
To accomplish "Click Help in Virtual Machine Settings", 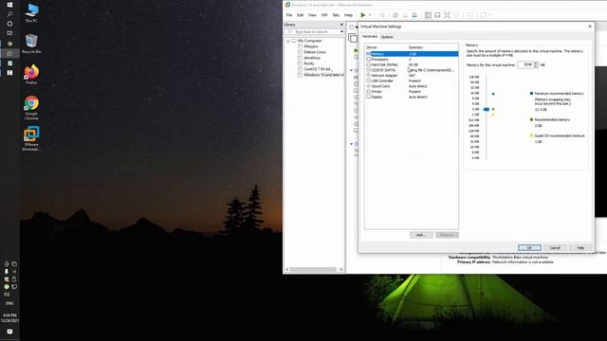I will pos(580,248).
